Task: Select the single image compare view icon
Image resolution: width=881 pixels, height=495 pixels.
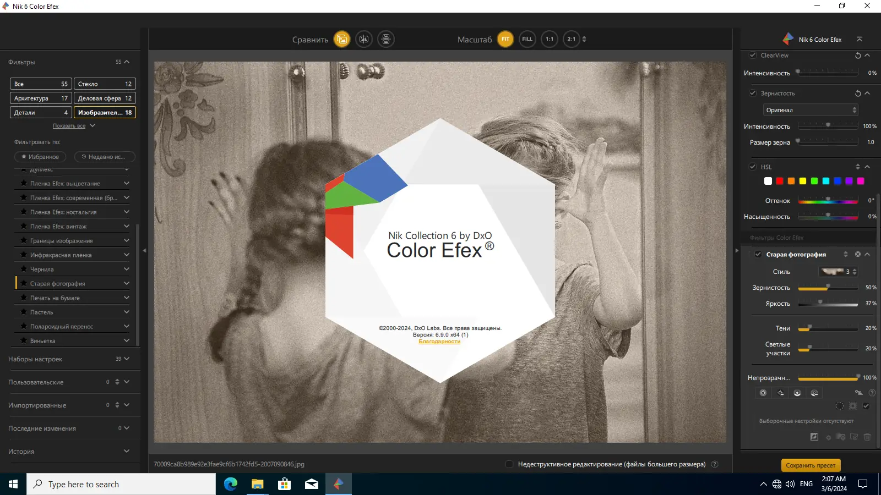Action: [342, 39]
